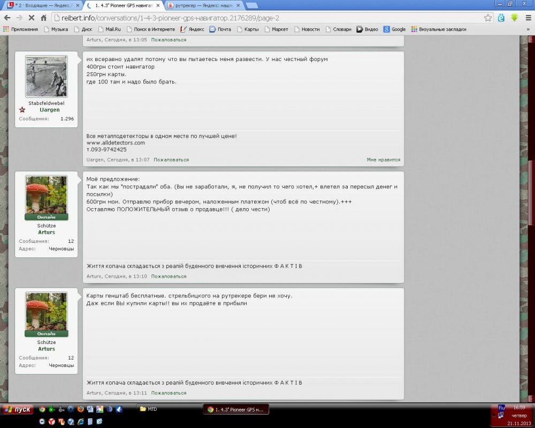
Task: Click Мне нравится on Uargen's post
Action: pyautogui.click(x=384, y=160)
